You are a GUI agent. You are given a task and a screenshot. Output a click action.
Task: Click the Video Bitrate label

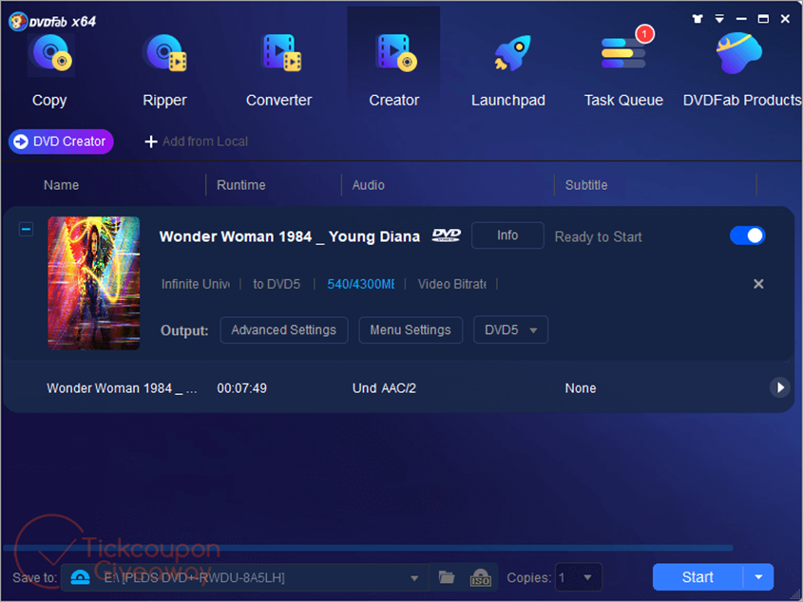pyautogui.click(x=451, y=284)
